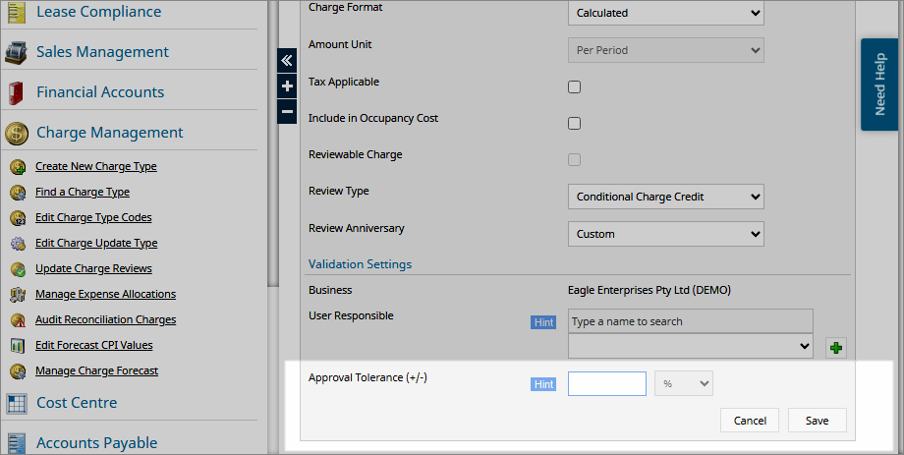This screenshot has width=904, height=455.
Task: Open the Cost Centre menu section
Action: tap(77, 403)
